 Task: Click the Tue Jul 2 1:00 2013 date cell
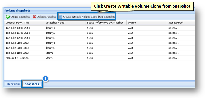click(25, 53)
